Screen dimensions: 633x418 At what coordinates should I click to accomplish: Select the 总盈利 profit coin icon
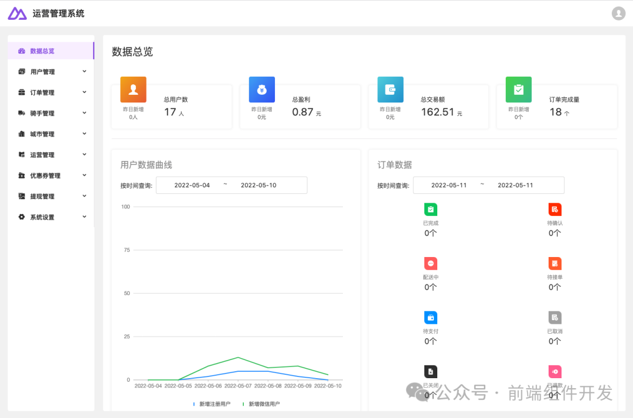261,89
